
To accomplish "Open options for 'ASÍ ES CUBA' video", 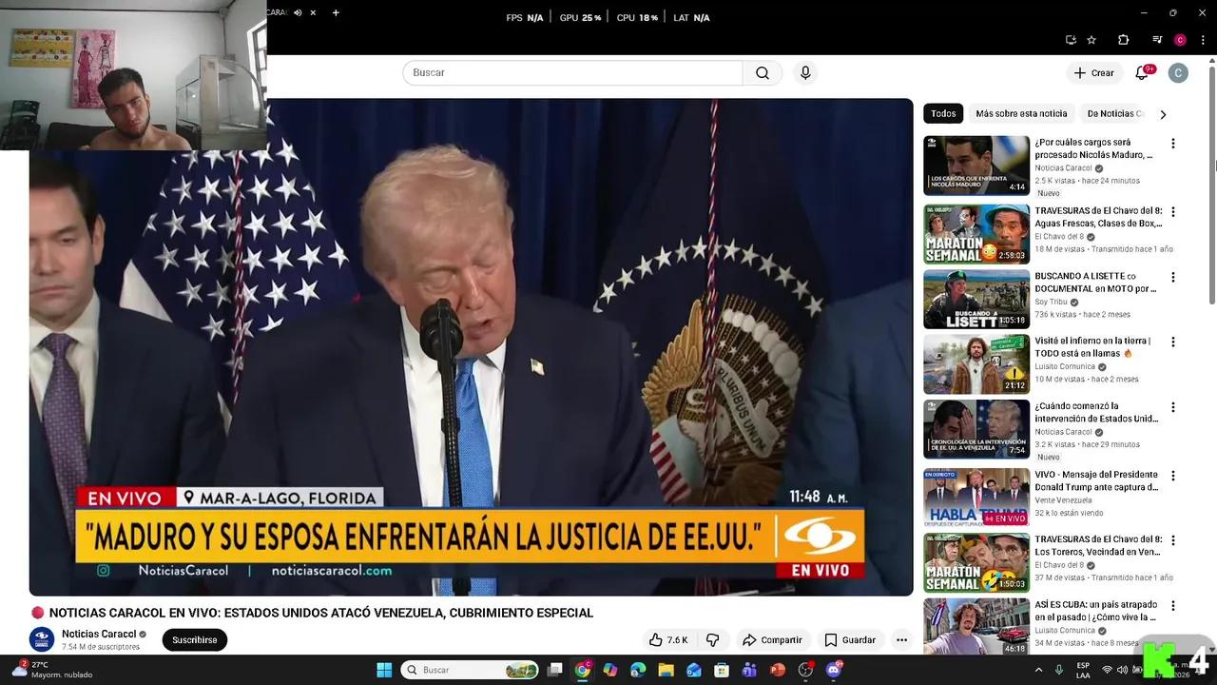I will [x=1172, y=606].
